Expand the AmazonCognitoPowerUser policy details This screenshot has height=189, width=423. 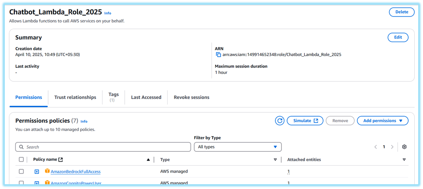click(x=36, y=183)
